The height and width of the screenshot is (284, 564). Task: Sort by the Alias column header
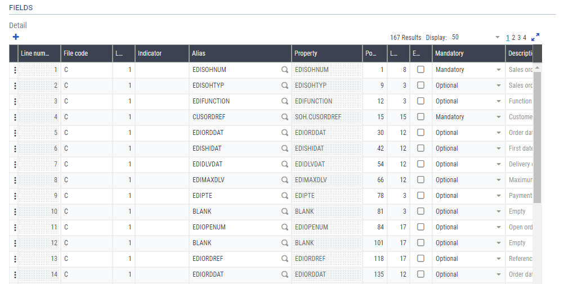coord(240,53)
